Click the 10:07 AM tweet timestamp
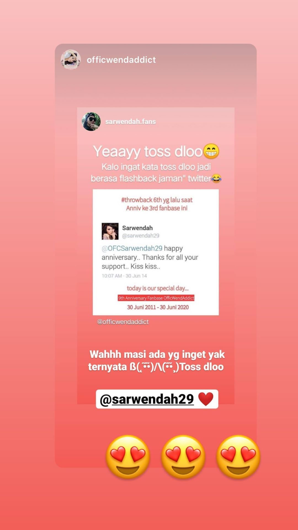This screenshot has width=298, height=530. coord(112,276)
